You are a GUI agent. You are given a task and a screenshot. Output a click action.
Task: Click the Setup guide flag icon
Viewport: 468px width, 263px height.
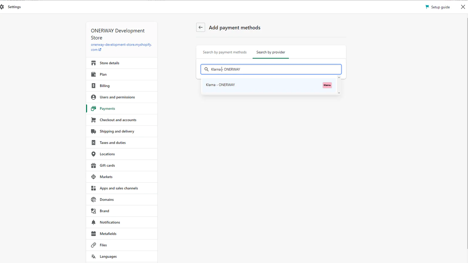pyautogui.click(x=427, y=7)
